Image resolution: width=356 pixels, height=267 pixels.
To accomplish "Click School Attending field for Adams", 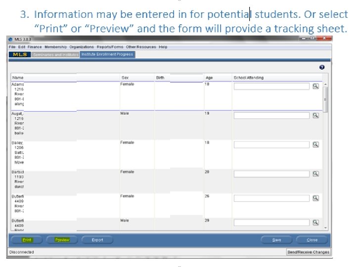I will click(271, 86).
